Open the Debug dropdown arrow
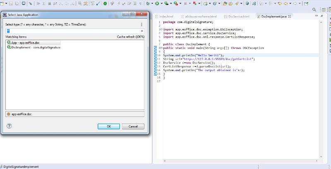This screenshot has height=169, width=331. [x=152, y=3]
